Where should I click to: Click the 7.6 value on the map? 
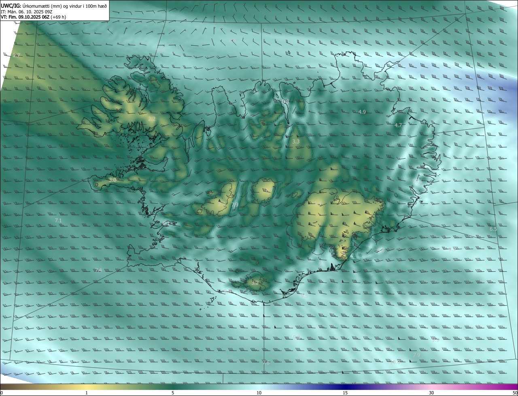pyautogui.click(x=266, y=363)
